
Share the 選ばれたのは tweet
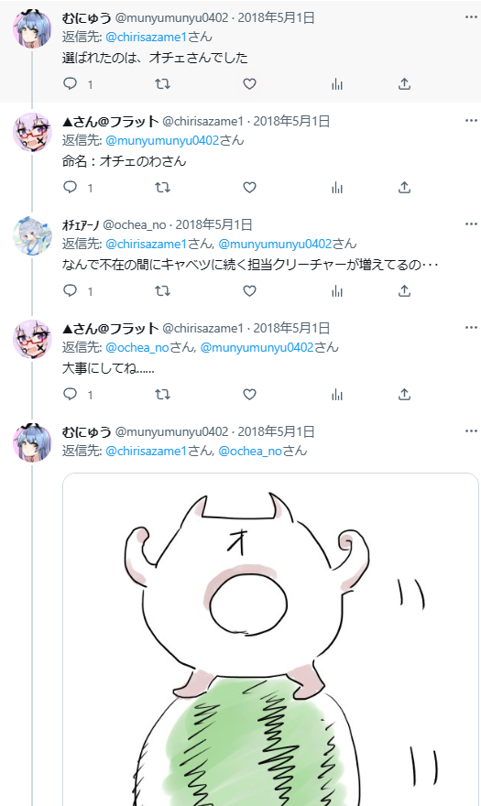[x=404, y=83]
